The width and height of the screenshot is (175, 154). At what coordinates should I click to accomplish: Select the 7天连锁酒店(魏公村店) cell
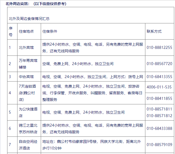click(29, 93)
